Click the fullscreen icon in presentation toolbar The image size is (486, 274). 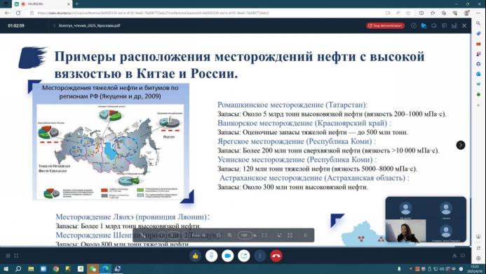290,235
